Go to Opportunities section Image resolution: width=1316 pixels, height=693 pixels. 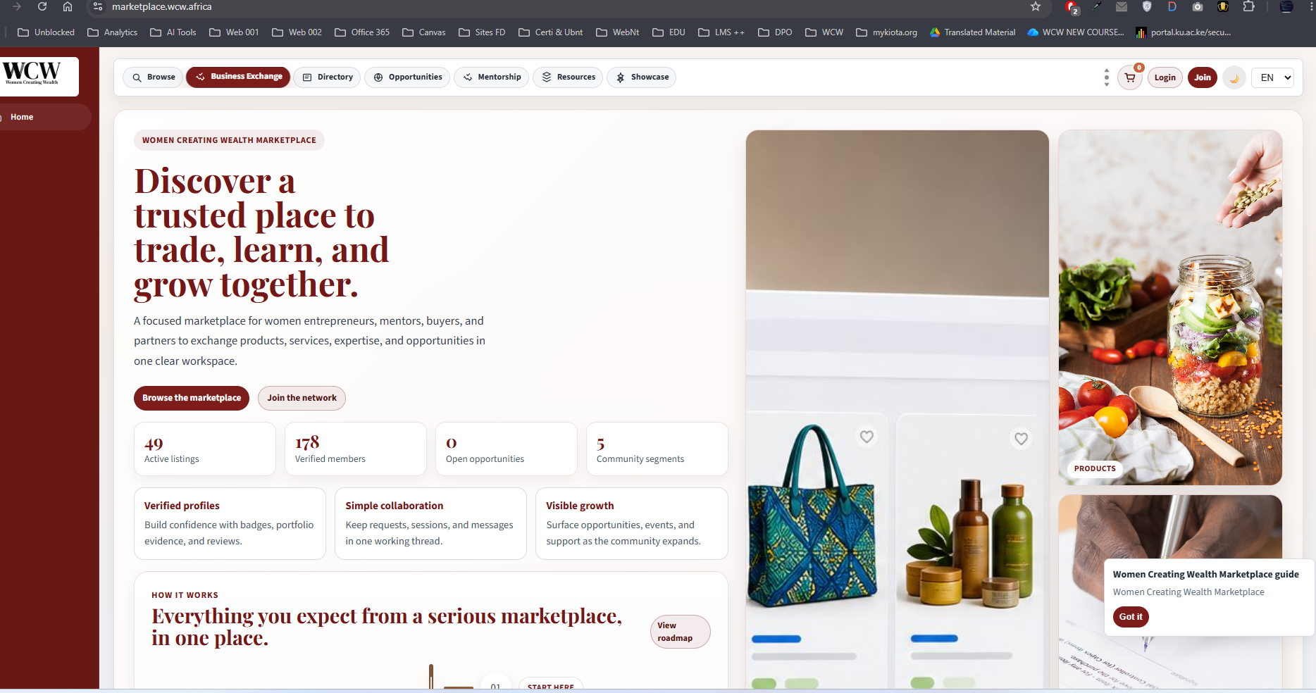point(407,77)
